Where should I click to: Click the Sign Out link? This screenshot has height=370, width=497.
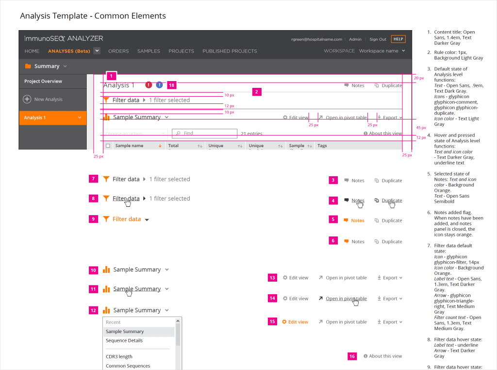[378, 39]
